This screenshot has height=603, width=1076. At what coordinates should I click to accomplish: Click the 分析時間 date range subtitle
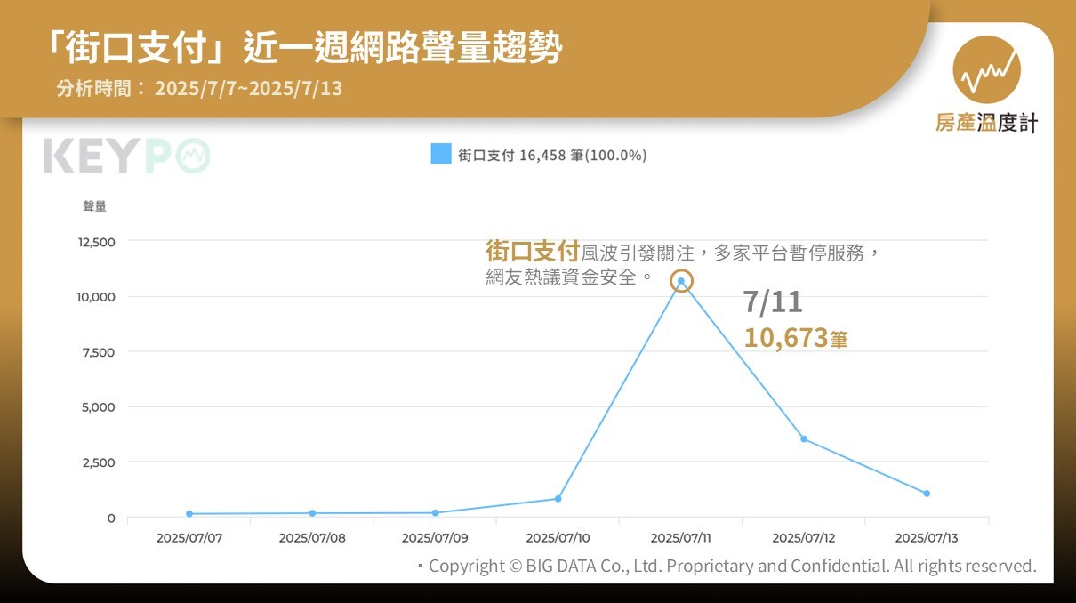point(199,89)
